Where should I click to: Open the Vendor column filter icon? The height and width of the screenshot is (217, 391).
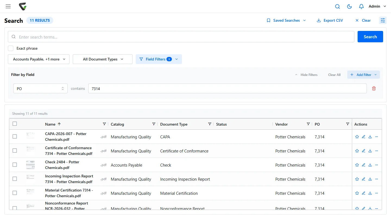pyautogui.click(x=308, y=124)
